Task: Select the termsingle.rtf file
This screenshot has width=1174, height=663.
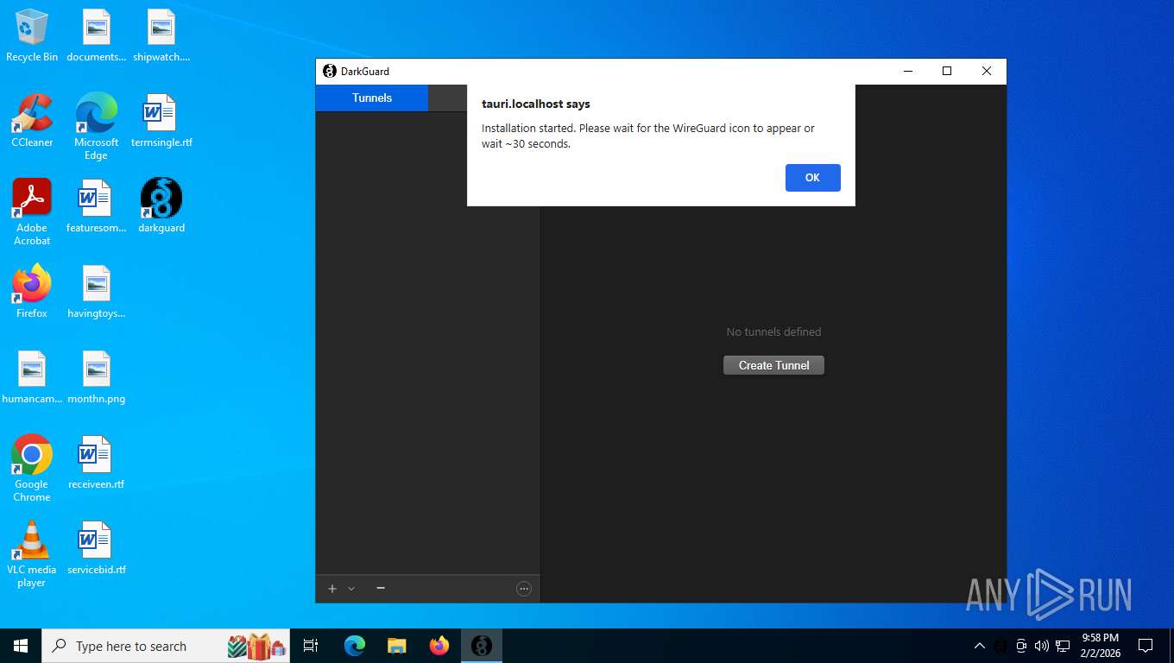Action: point(161,120)
